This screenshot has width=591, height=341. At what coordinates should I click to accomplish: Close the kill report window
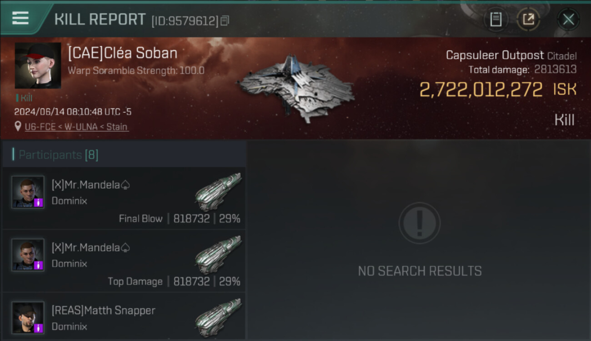coord(568,20)
